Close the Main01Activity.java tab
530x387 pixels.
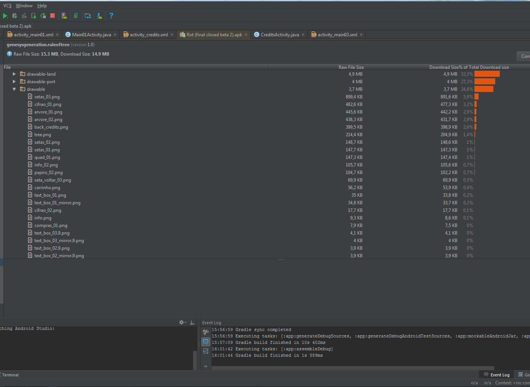coord(115,35)
